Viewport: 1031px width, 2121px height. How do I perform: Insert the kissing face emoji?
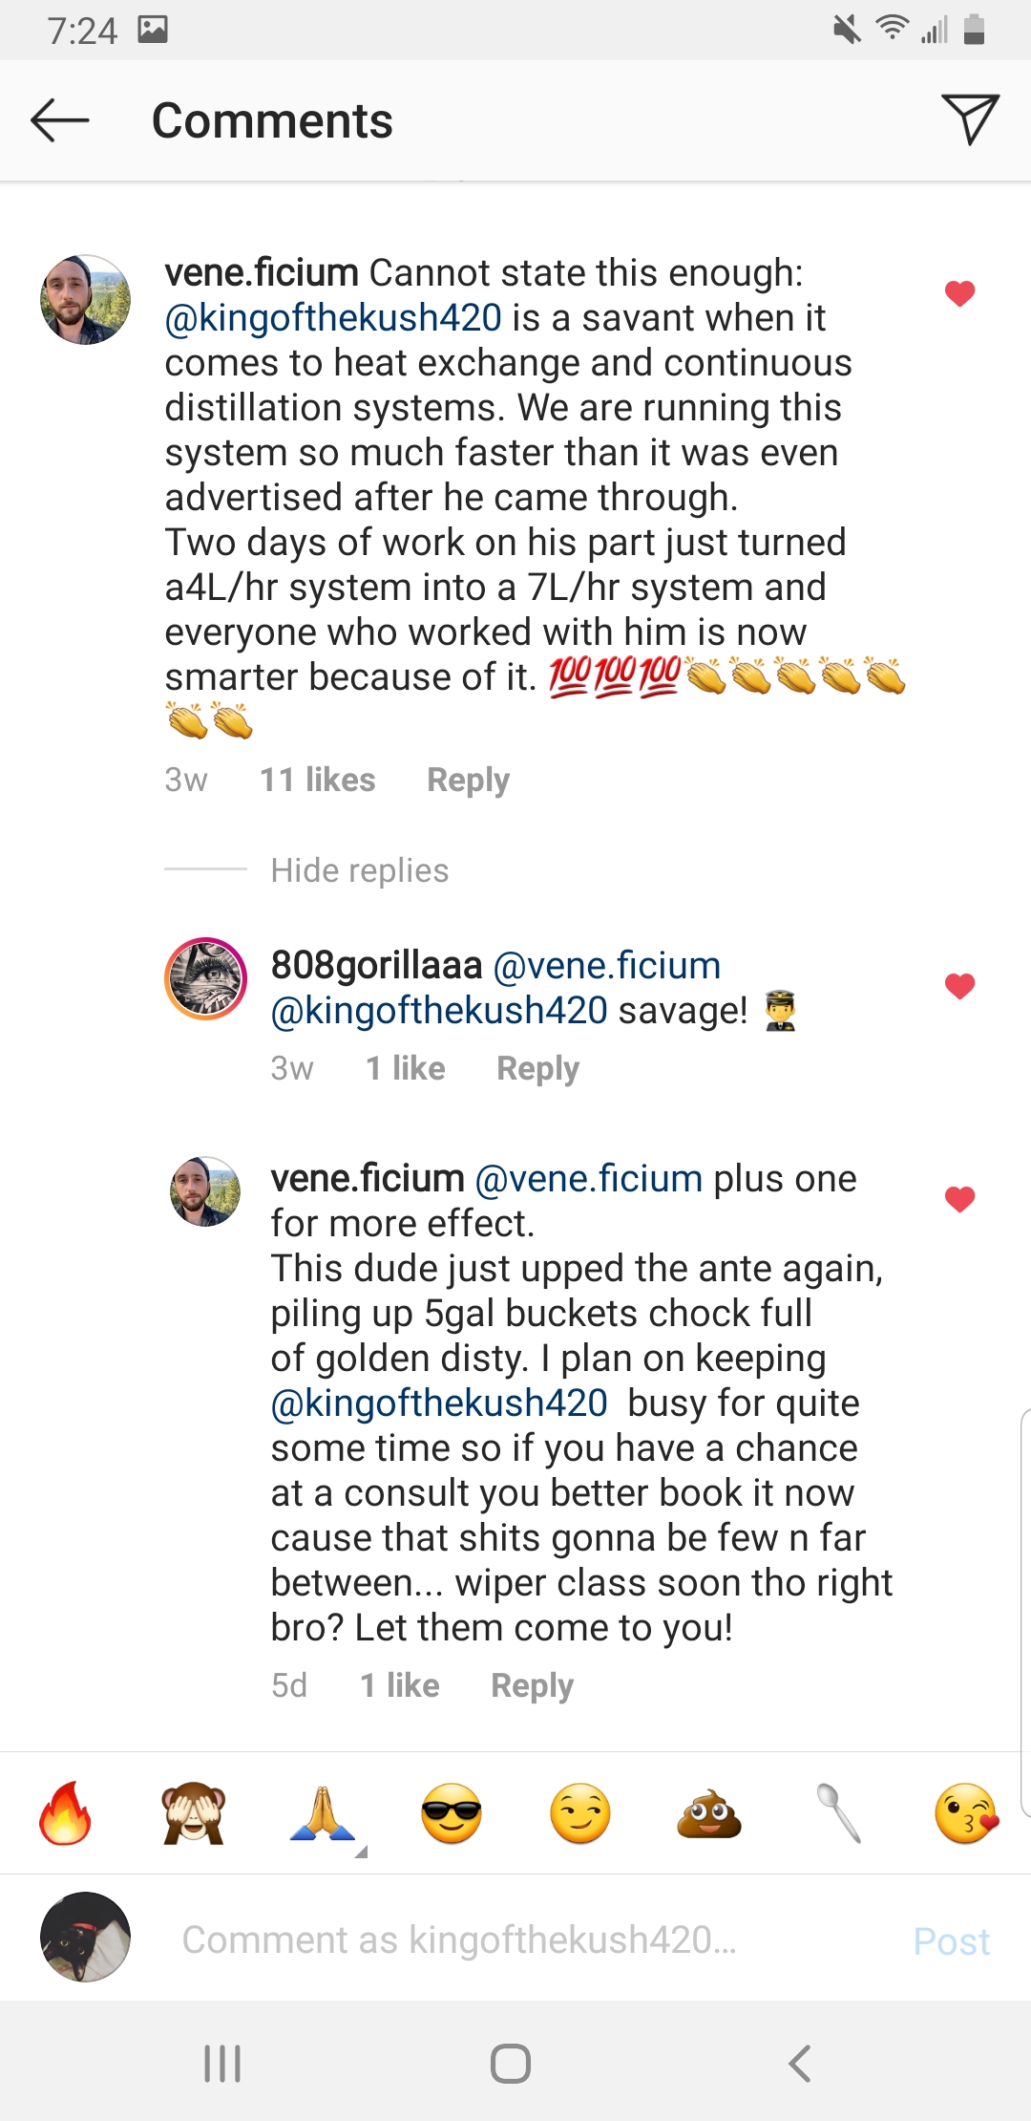(966, 1812)
